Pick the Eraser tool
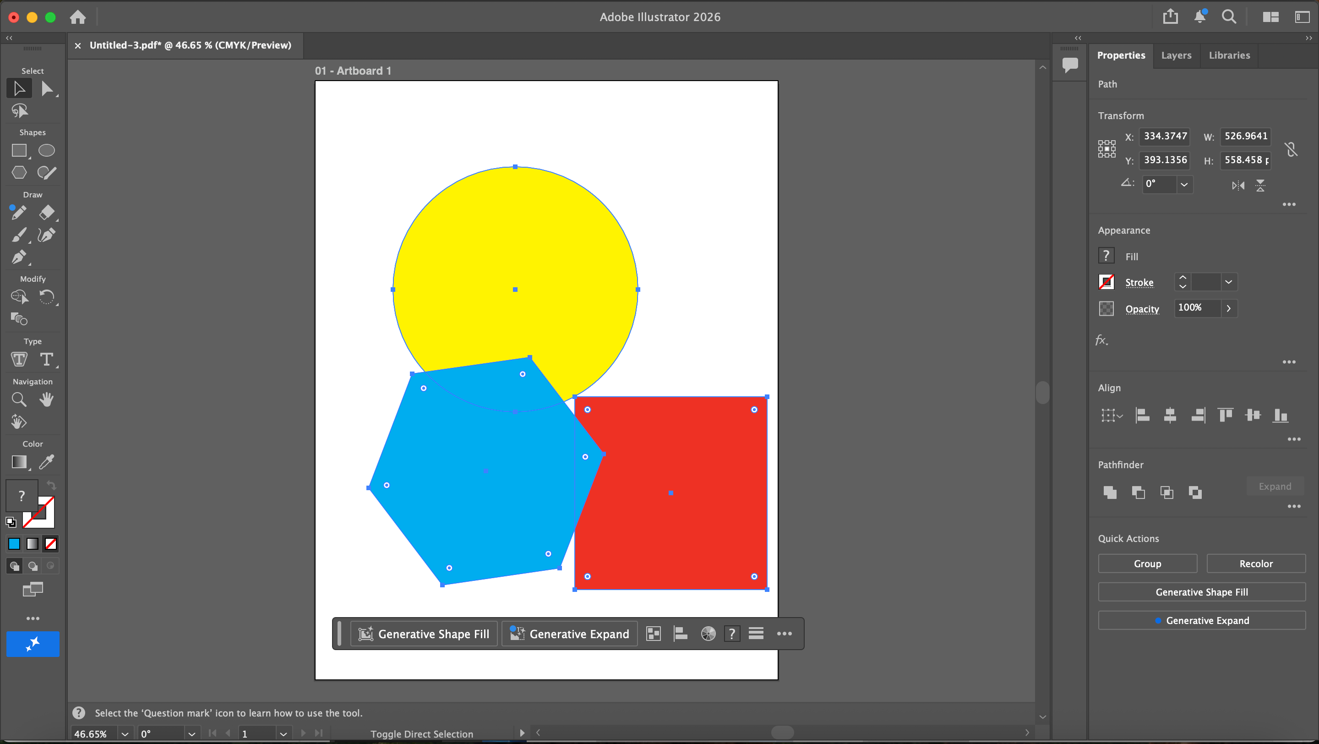The height and width of the screenshot is (744, 1319). [x=47, y=212]
